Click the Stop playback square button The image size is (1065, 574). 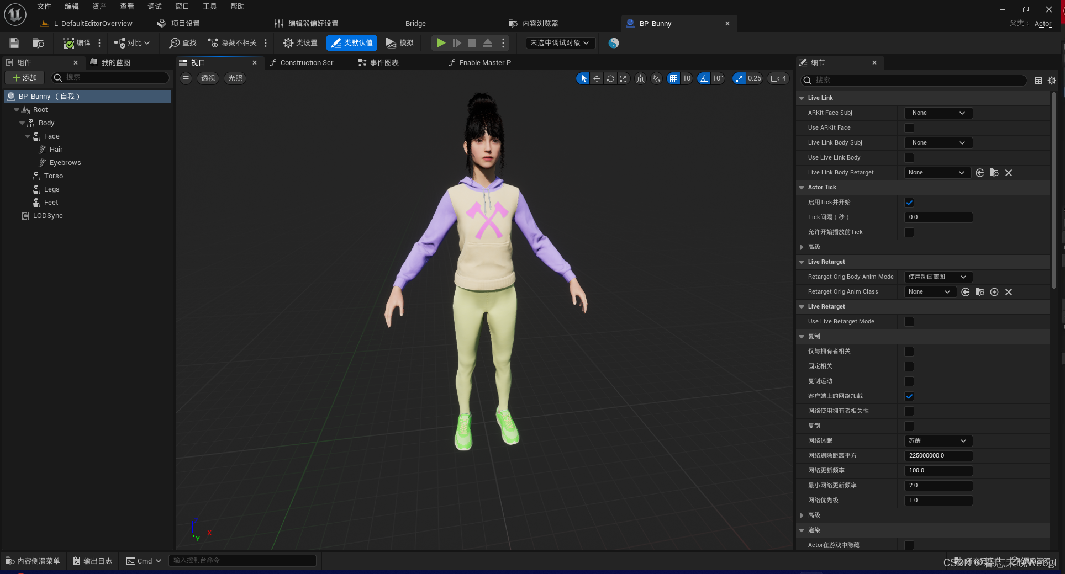(472, 43)
